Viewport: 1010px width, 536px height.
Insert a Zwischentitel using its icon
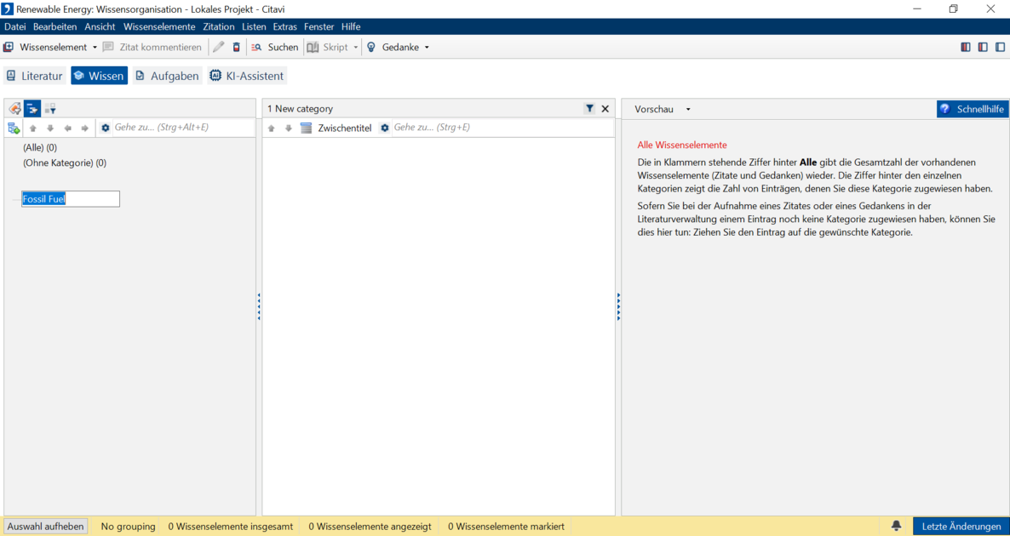(x=307, y=128)
